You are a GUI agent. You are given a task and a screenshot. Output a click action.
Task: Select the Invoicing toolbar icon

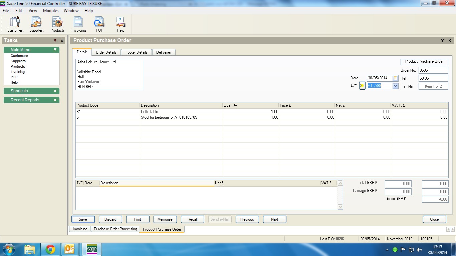[x=78, y=24]
